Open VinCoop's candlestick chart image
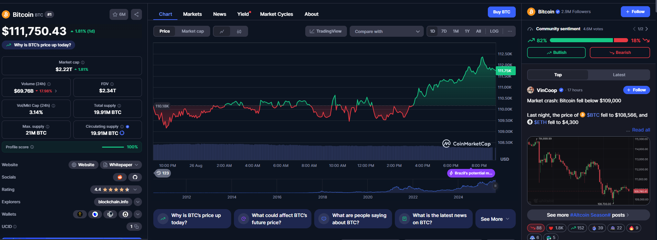Screen dimensions: 657x240 click(588, 171)
